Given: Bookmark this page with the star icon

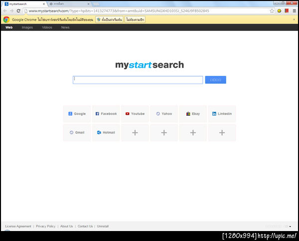Looking at the screenshot, I should 272,11.
